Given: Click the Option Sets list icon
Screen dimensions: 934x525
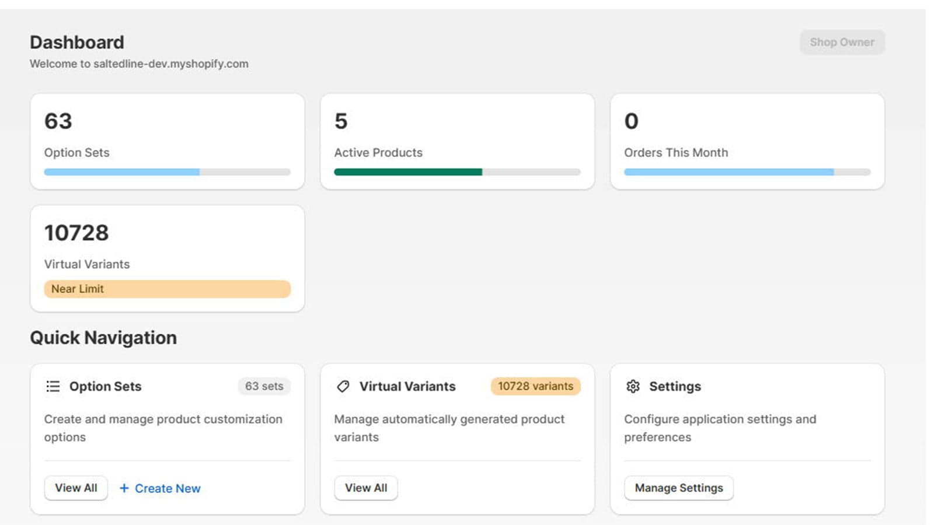Looking at the screenshot, I should point(53,386).
